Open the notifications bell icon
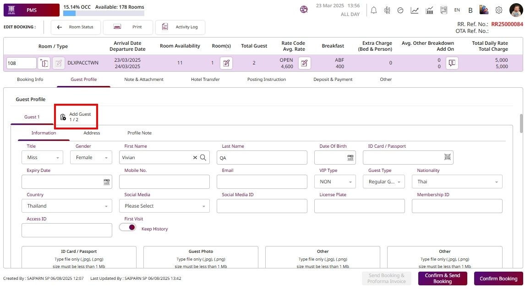Viewport: 525px width, 289px height. point(374,10)
